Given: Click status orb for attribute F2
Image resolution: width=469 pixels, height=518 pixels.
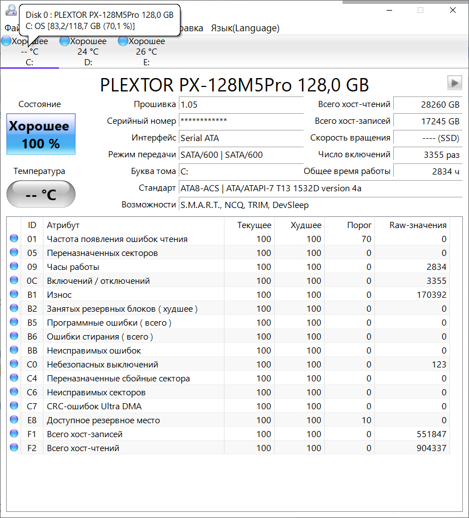Looking at the screenshot, I should pyautogui.click(x=14, y=447).
